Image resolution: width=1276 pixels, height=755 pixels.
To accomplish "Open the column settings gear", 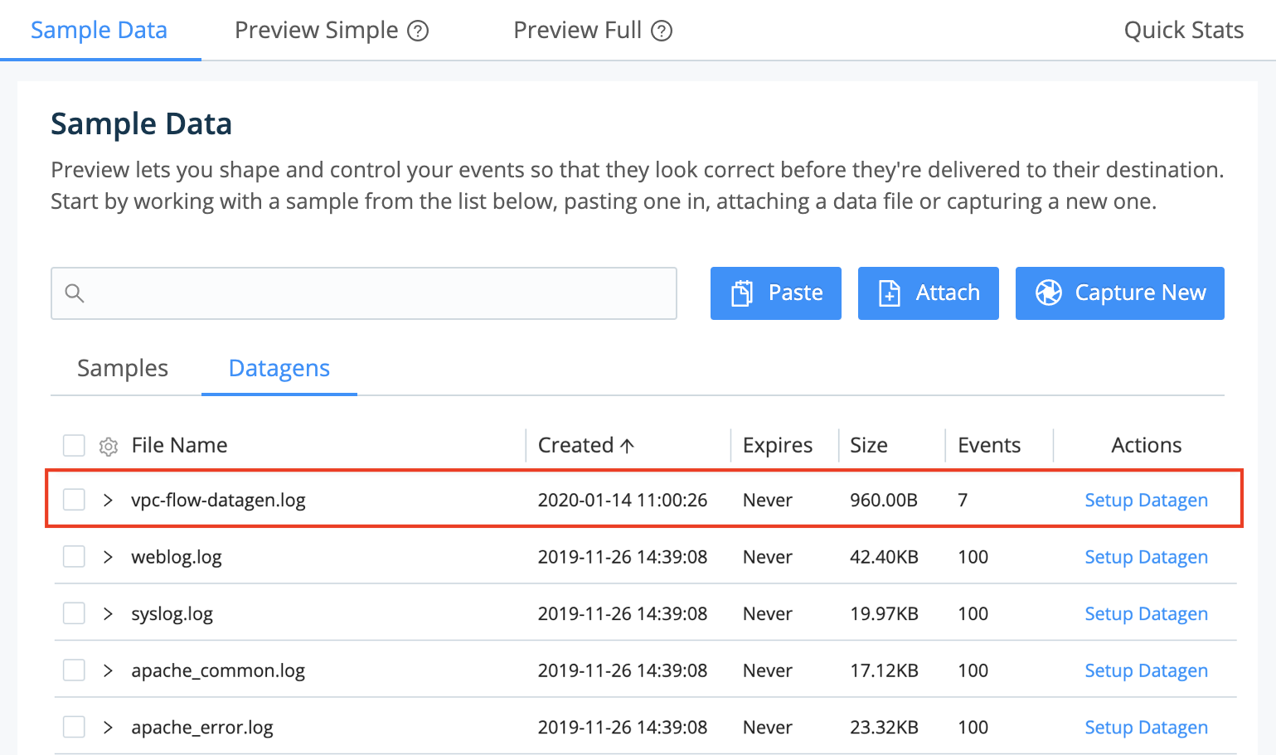I will tap(108, 445).
